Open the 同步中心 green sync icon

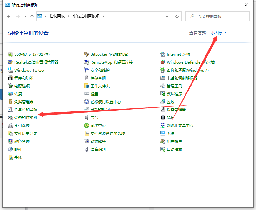(x=87, y=126)
